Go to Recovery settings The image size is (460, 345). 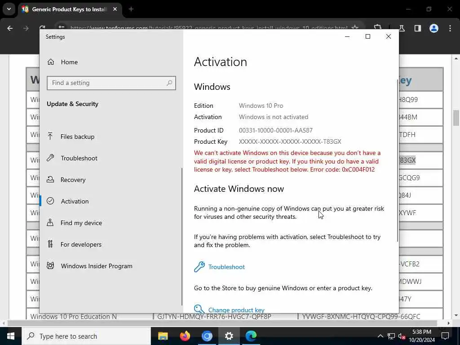pos(73,180)
